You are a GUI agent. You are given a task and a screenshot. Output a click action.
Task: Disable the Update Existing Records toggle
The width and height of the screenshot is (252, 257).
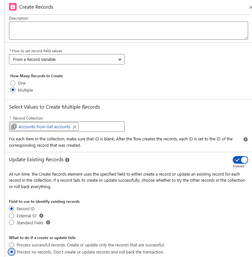(x=240, y=160)
